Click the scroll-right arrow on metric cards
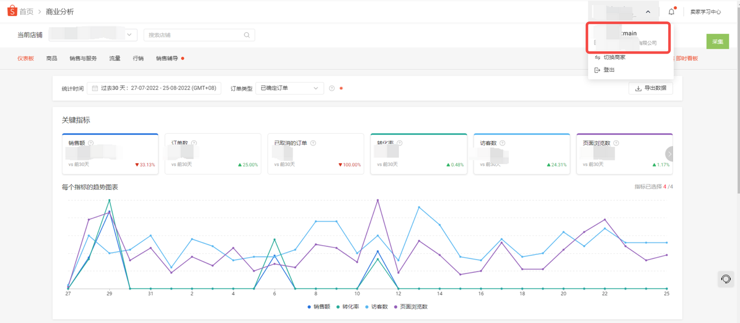Screen dimensions: 740x323 [669, 154]
